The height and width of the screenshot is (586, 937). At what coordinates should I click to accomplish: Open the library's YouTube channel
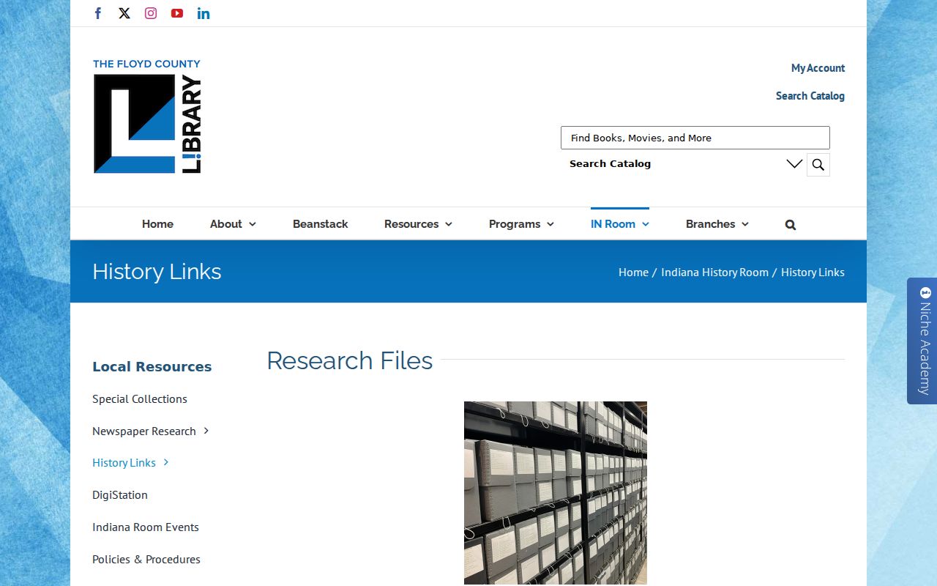coord(177,13)
